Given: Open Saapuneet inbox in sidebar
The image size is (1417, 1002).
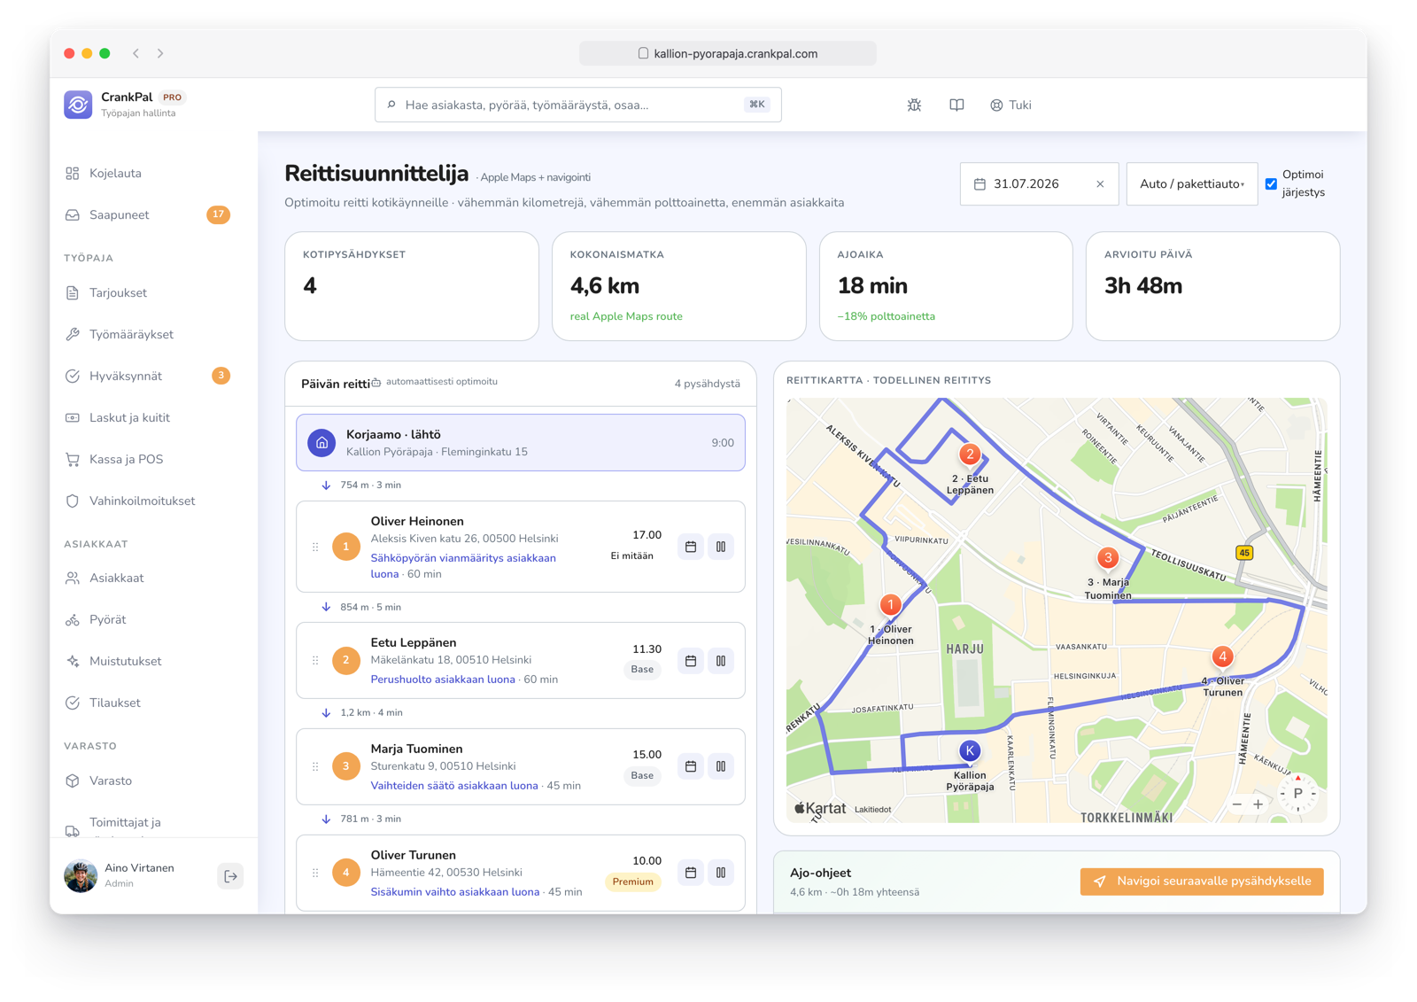Looking at the screenshot, I should (147, 215).
